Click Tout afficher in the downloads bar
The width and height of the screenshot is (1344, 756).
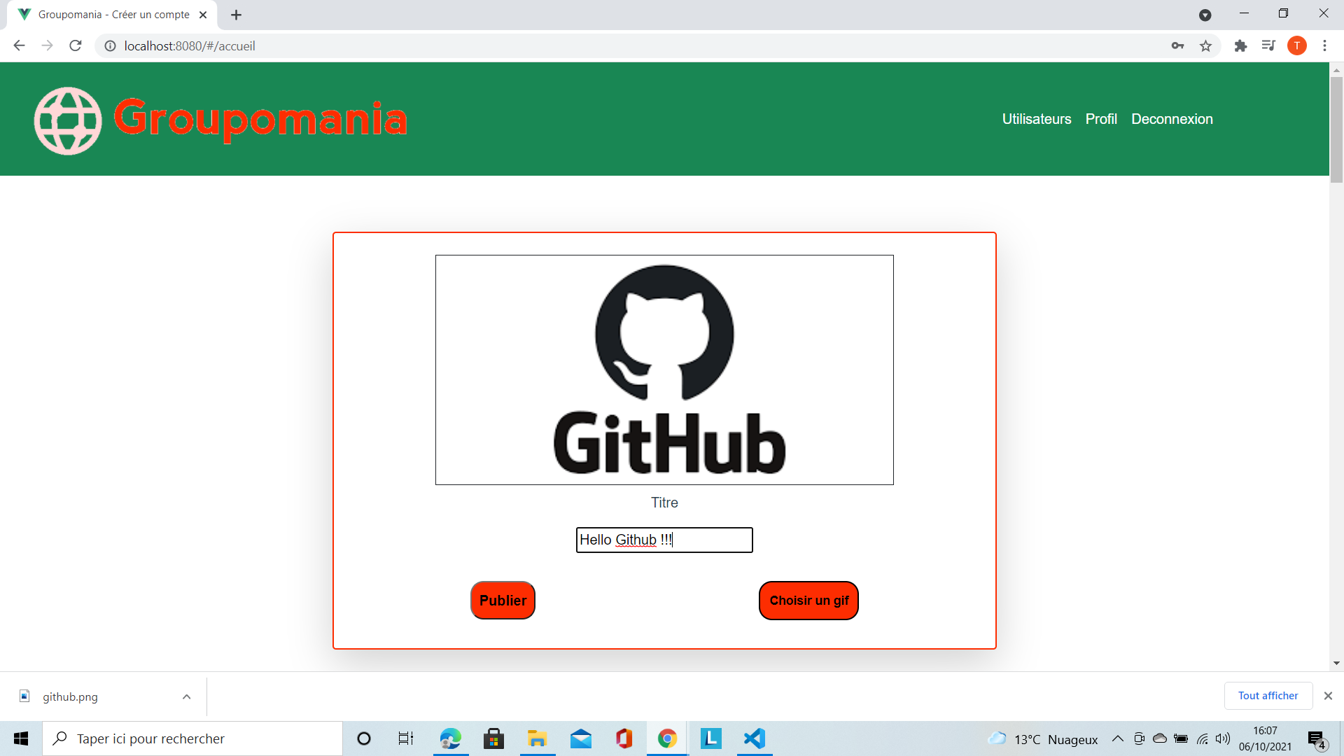tap(1267, 695)
